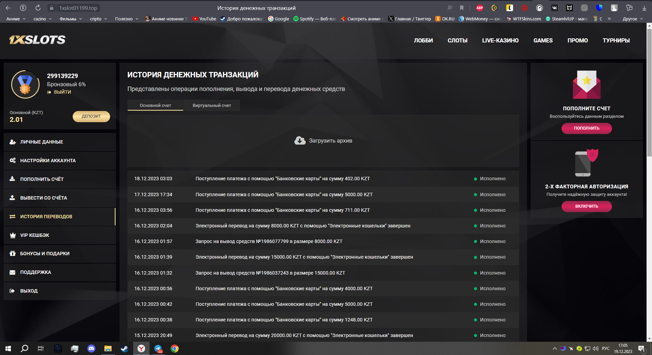
Task: Open the browser downloads arrow icon
Action: [x=644, y=8]
